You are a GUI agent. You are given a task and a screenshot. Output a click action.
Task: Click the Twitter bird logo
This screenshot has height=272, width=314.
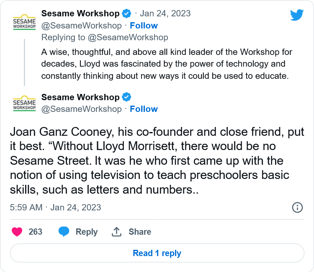click(297, 15)
